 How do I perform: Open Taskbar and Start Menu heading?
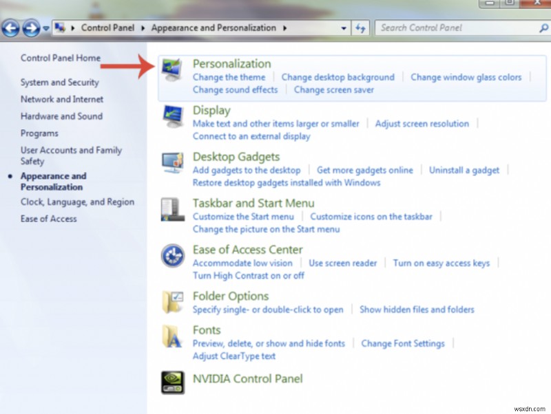(253, 203)
